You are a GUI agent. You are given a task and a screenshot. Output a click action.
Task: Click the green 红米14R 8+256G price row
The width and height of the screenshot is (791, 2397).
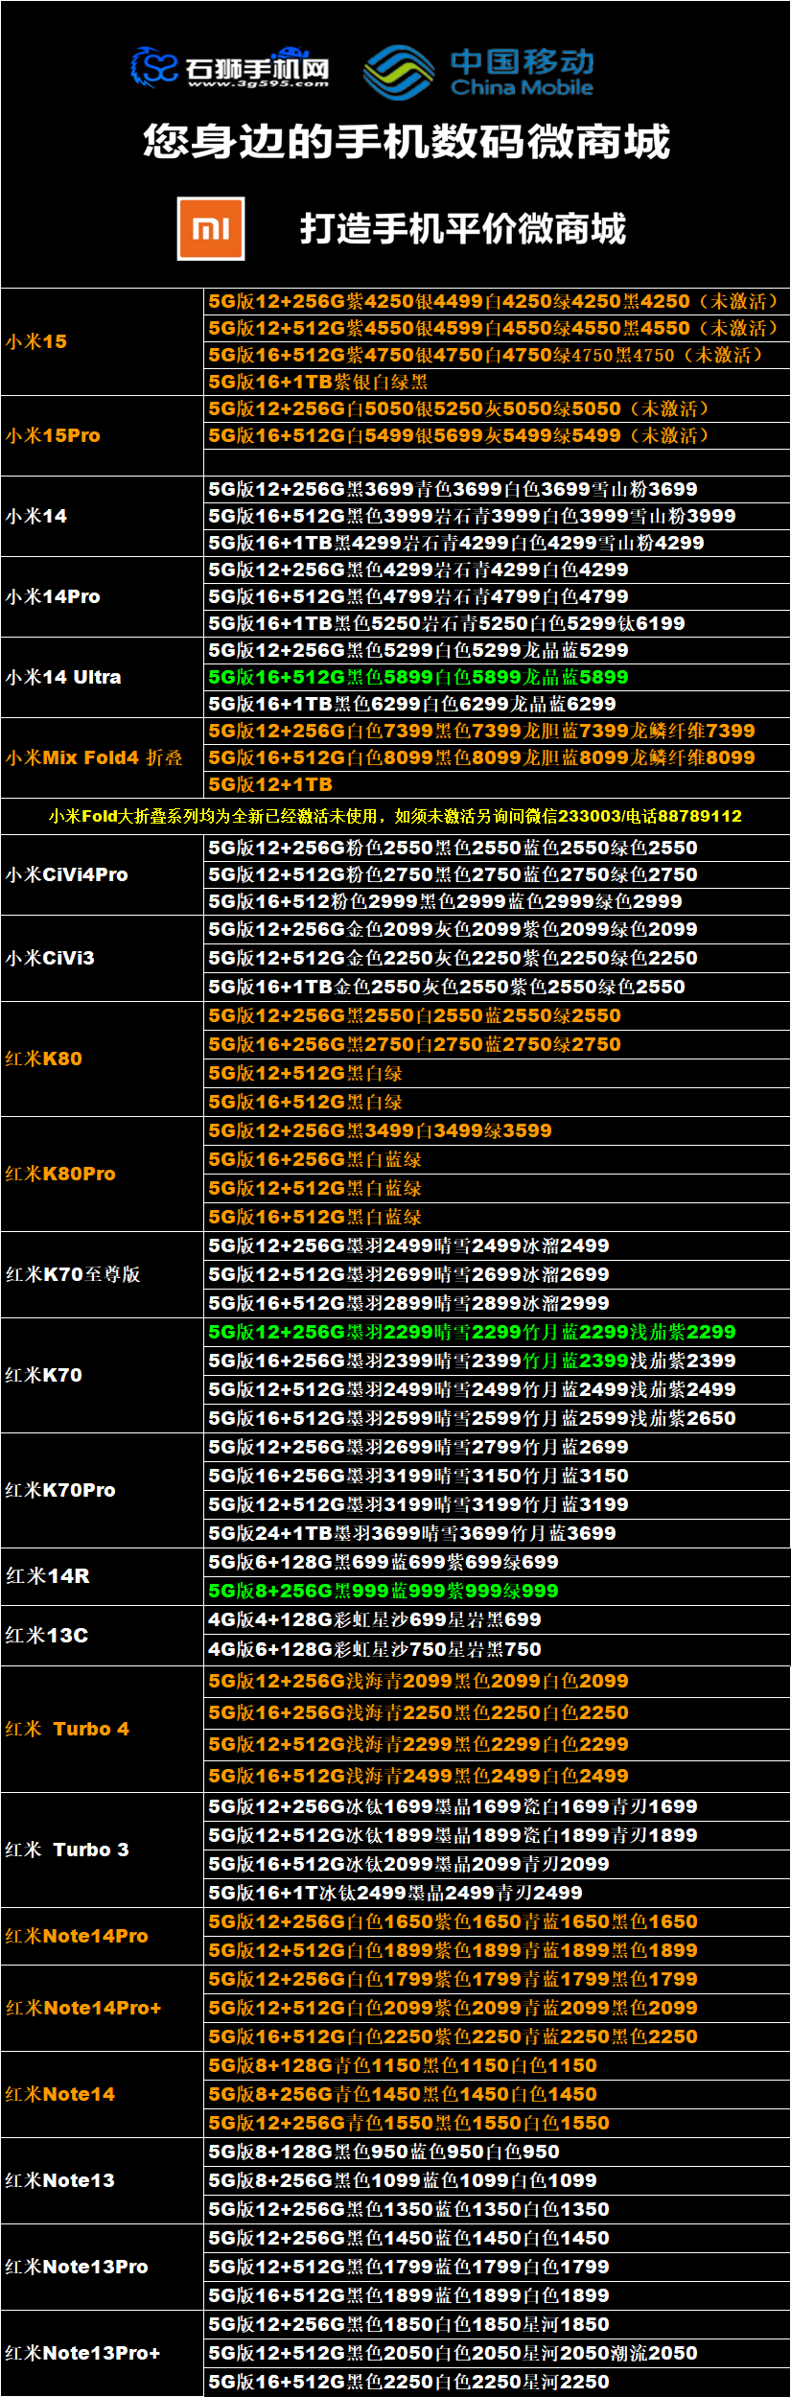coord(384,1591)
